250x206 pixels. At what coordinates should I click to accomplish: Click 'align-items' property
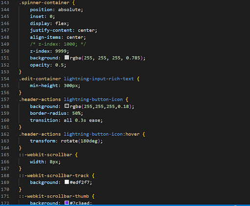[x=45, y=37]
